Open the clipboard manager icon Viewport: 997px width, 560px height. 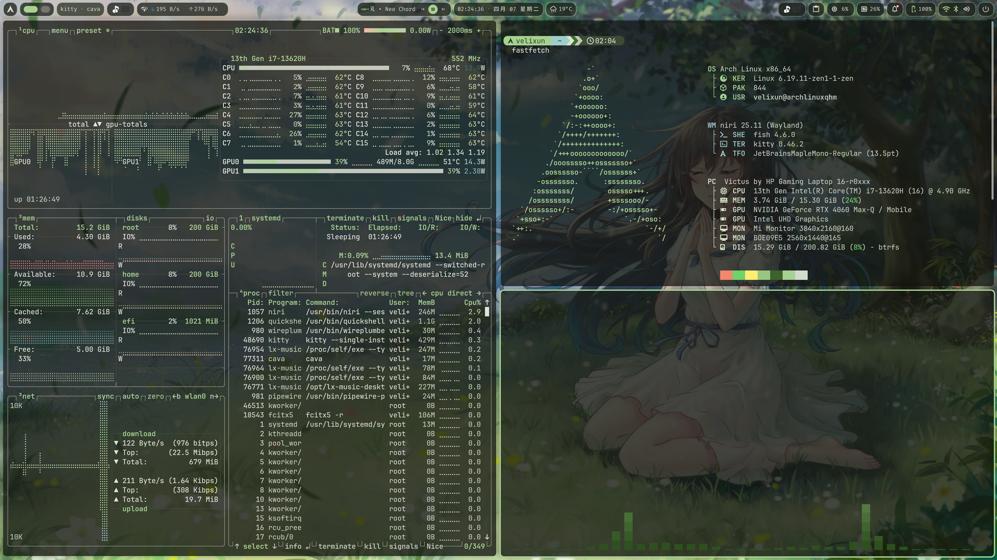tap(816, 9)
